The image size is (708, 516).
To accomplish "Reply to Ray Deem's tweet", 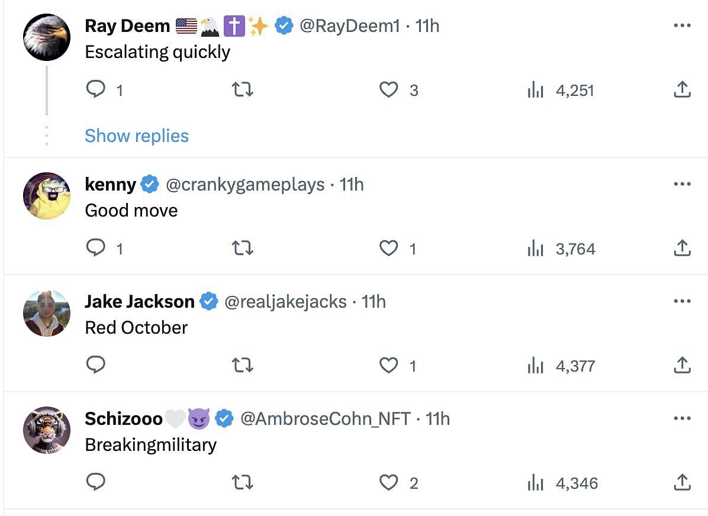I will [96, 90].
